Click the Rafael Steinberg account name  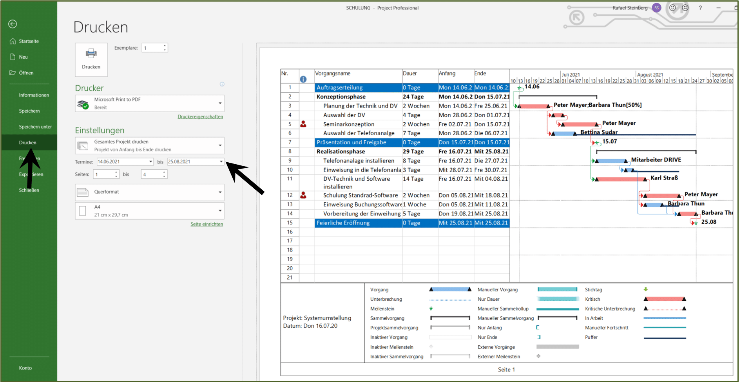tap(630, 8)
